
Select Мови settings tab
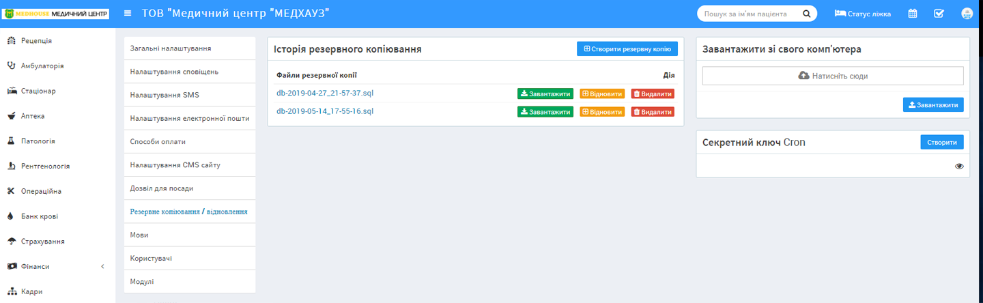point(190,235)
